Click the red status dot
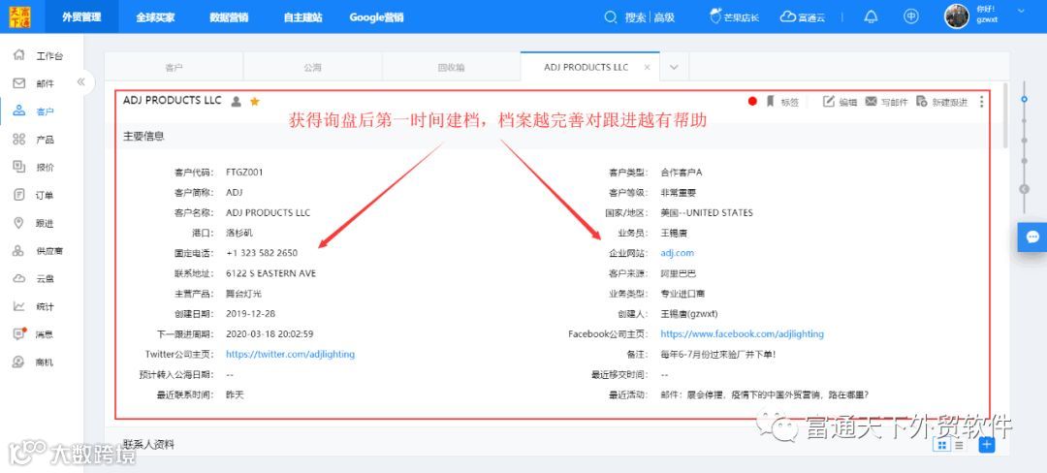This screenshot has height=473, width=1047. pyautogui.click(x=752, y=102)
